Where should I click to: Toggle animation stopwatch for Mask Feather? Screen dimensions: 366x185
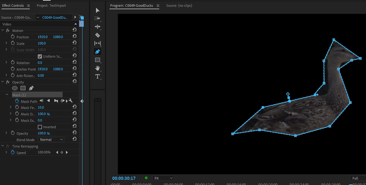coord(17,107)
